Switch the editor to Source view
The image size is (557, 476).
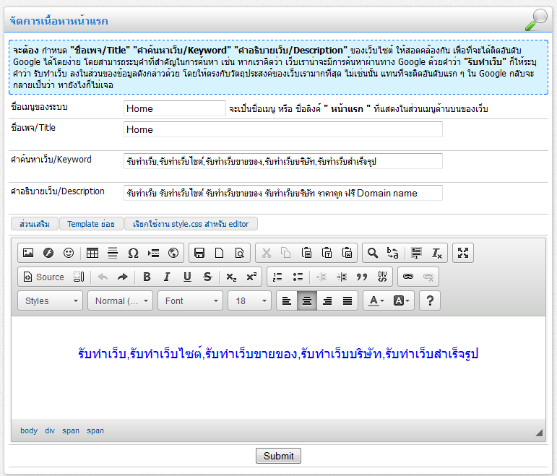pos(43,277)
